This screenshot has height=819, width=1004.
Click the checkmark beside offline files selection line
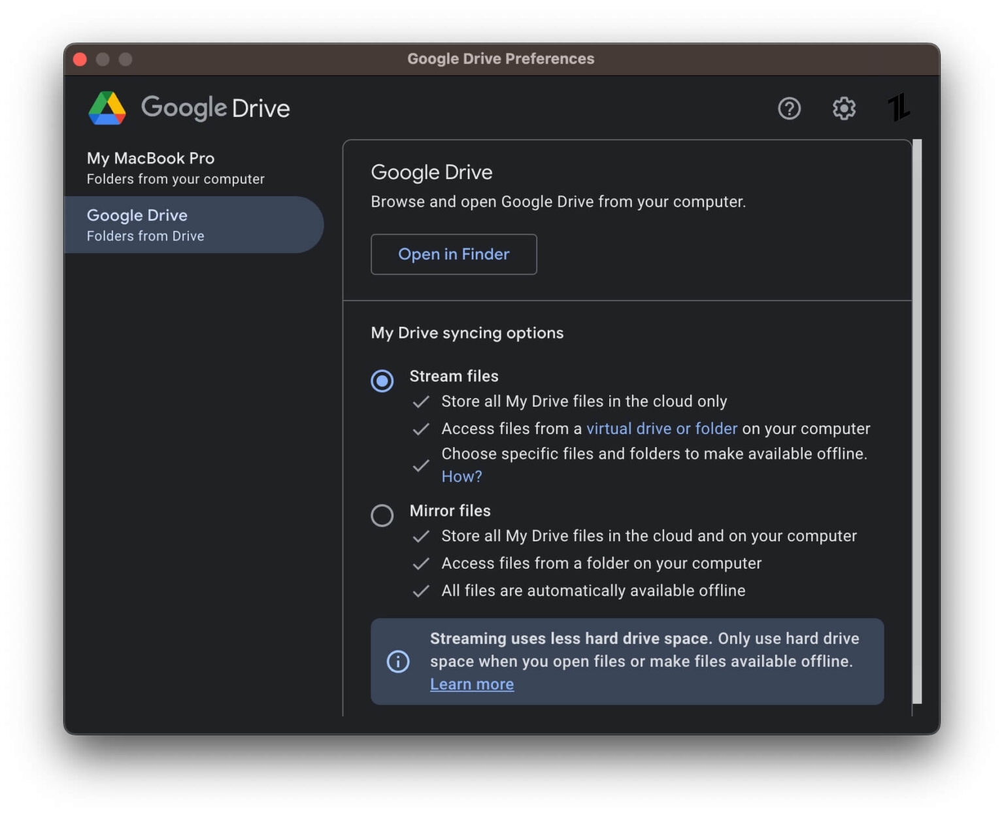point(422,465)
